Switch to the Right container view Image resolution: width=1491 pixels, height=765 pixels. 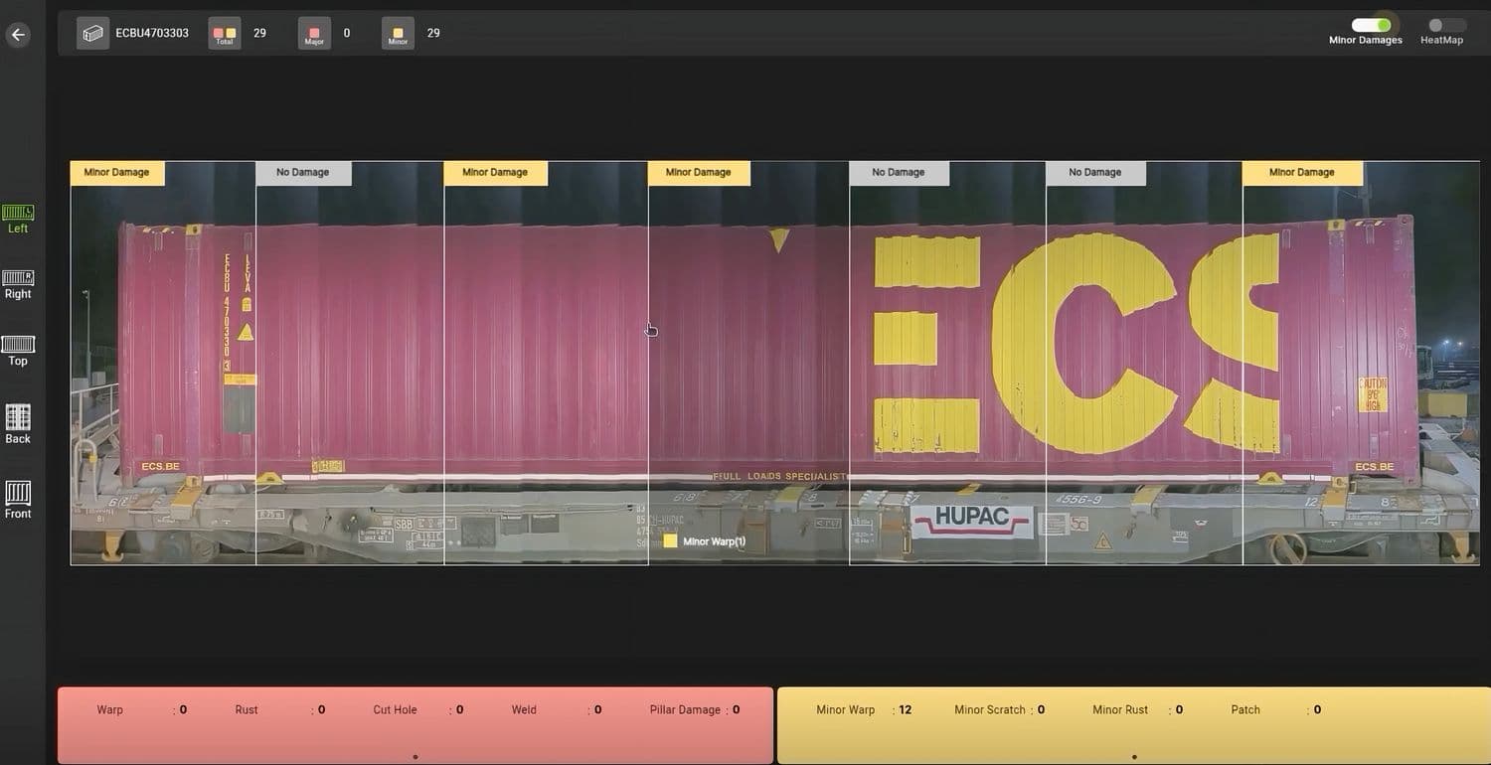pos(18,284)
